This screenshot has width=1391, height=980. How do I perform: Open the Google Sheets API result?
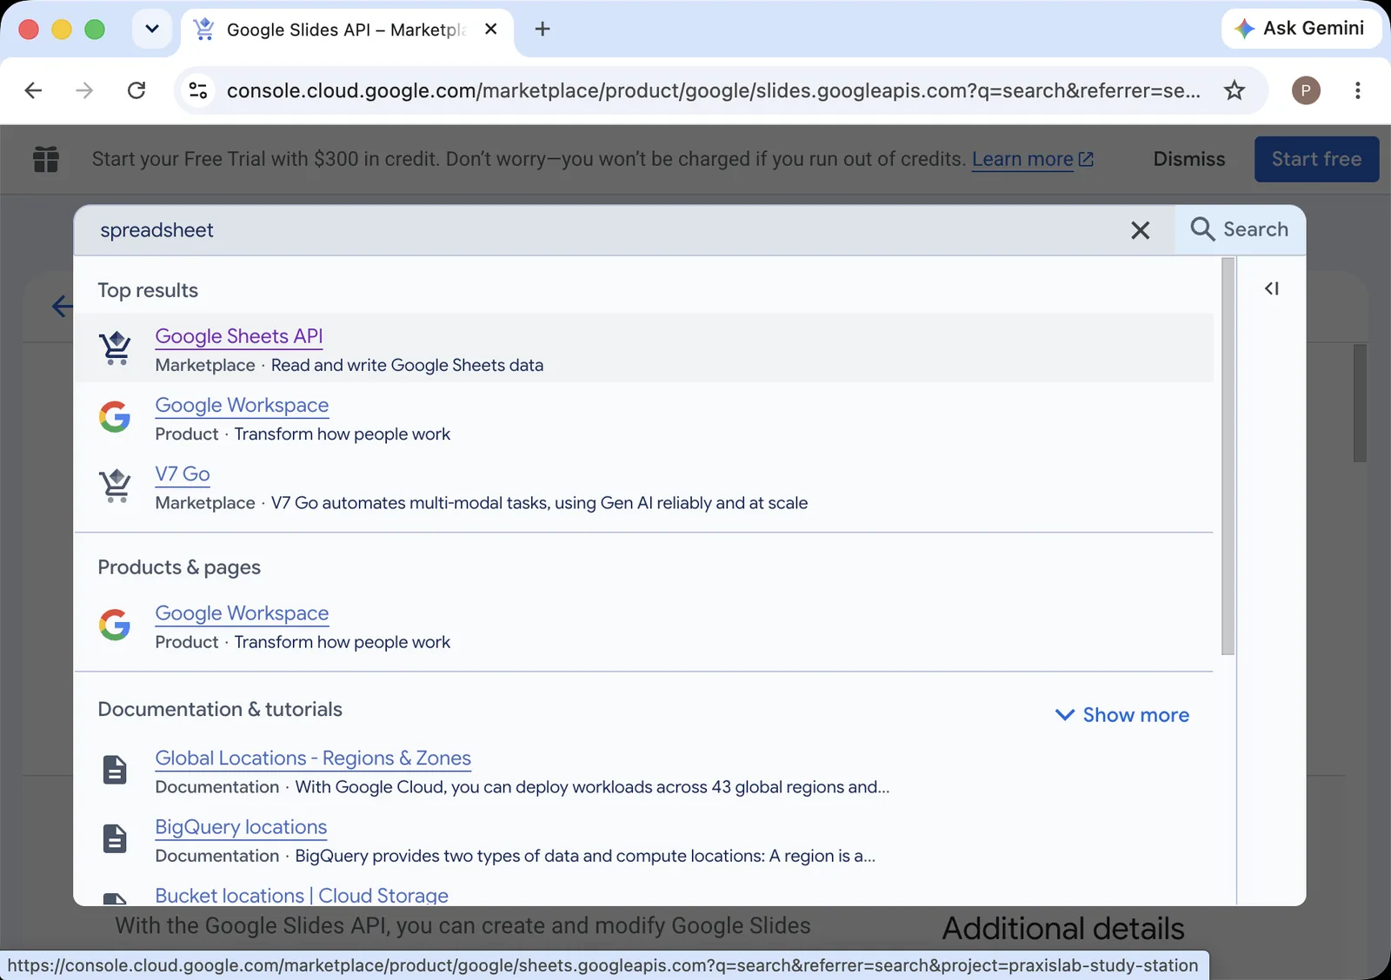coord(239,336)
